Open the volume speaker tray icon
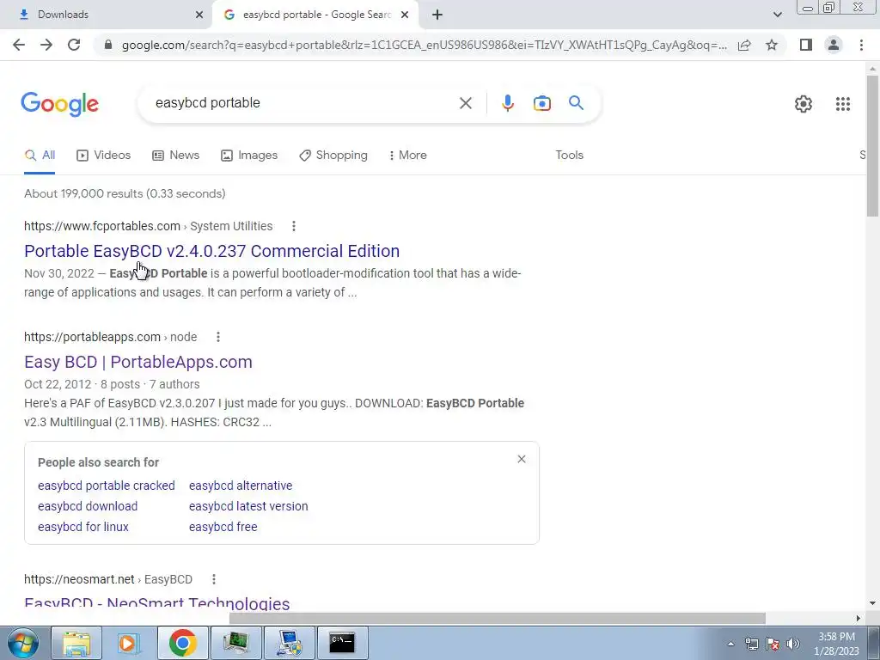The width and height of the screenshot is (880, 660). [x=793, y=644]
